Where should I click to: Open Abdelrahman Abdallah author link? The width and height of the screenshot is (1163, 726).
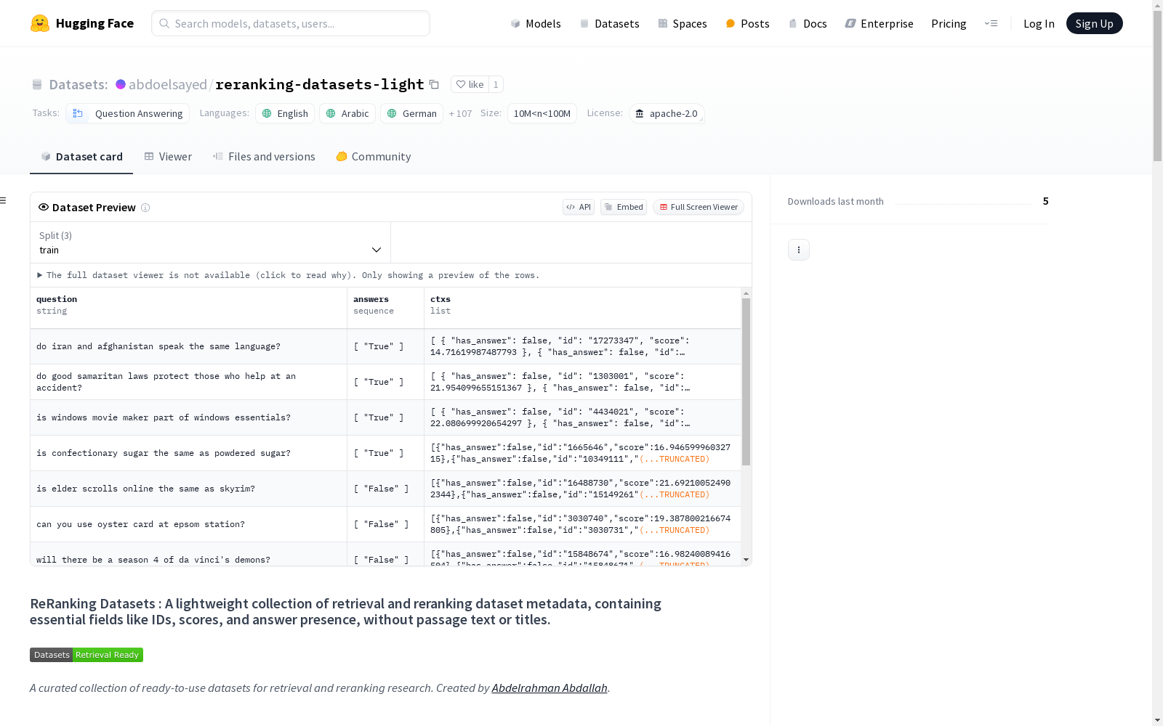click(x=550, y=688)
